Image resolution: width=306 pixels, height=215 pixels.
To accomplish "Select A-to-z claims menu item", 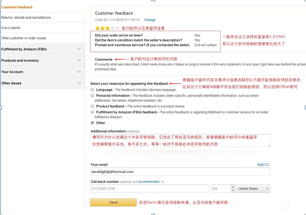I will pyautogui.click(x=43, y=28).
